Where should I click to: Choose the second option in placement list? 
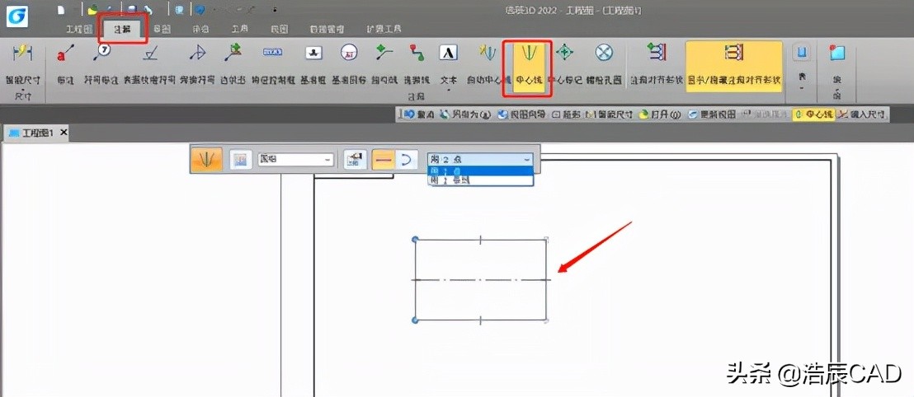pyautogui.click(x=481, y=180)
